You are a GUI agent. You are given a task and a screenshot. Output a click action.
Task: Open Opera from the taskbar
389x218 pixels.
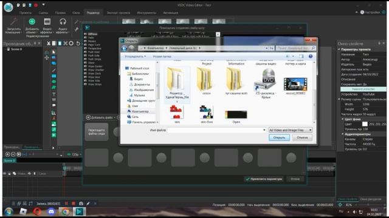click(x=37, y=212)
